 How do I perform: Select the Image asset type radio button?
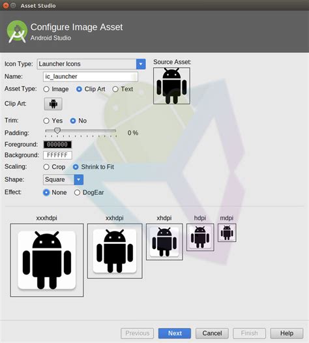click(46, 89)
